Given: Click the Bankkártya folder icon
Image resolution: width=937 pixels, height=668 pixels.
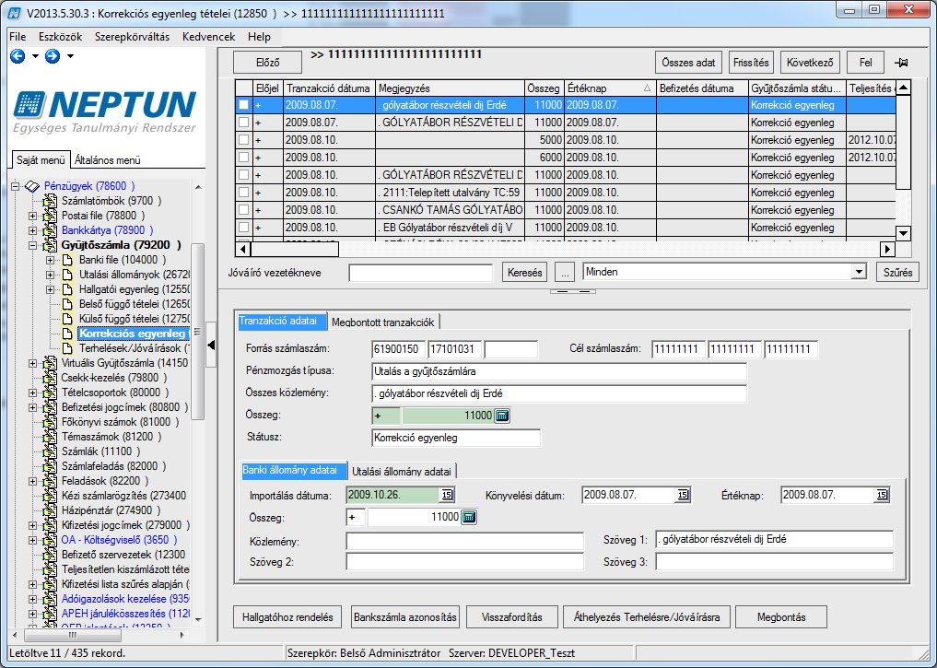Looking at the screenshot, I should click(x=50, y=230).
